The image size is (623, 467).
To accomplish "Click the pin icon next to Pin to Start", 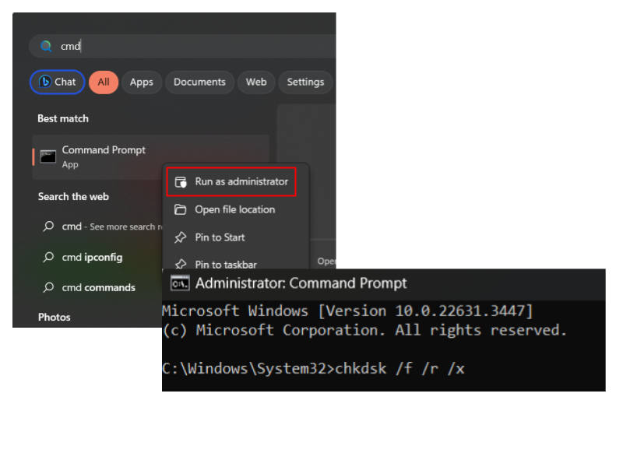I will point(181,237).
